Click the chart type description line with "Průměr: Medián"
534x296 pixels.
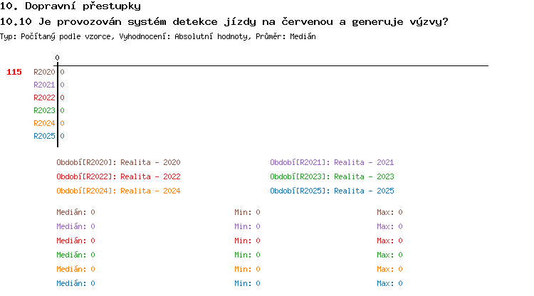(158, 36)
